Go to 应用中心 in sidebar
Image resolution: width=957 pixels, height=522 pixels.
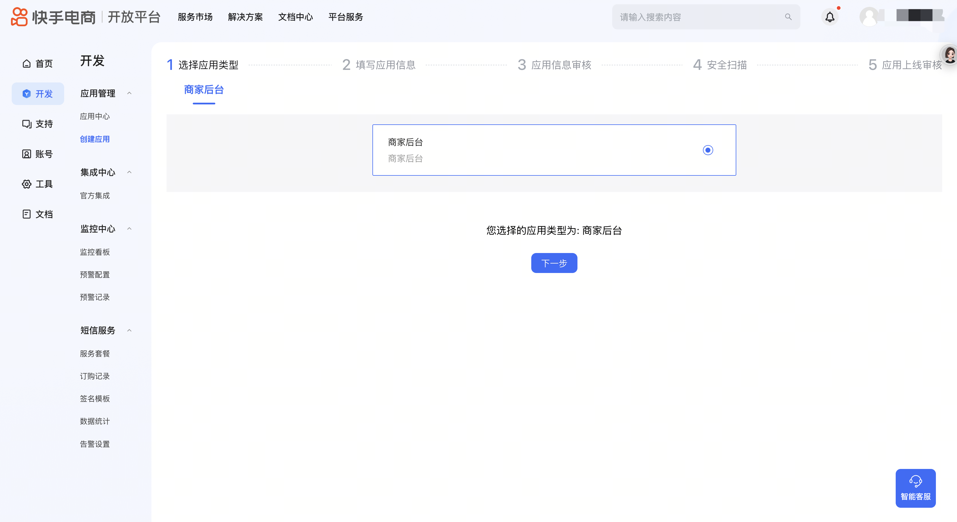[x=95, y=117]
